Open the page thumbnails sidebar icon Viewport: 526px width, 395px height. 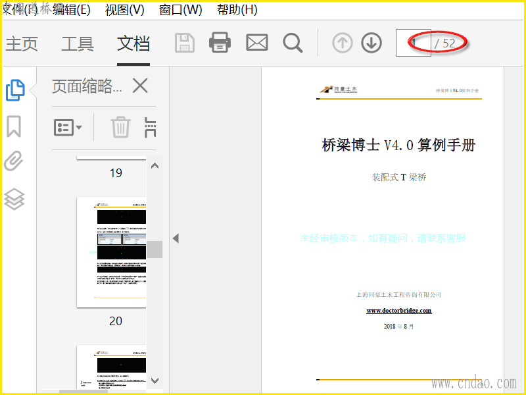(x=15, y=90)
